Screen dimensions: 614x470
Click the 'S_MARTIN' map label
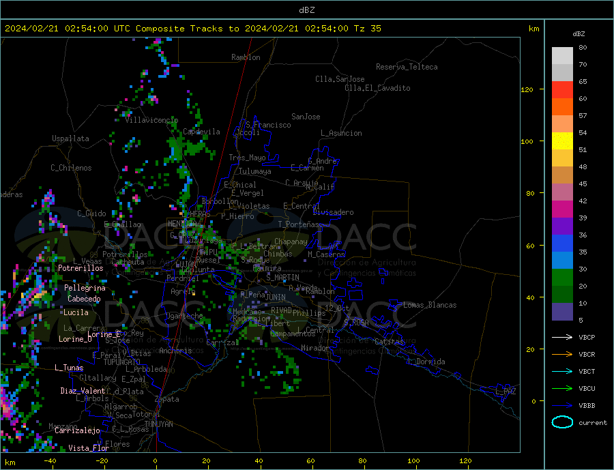(x=282, y=278)
